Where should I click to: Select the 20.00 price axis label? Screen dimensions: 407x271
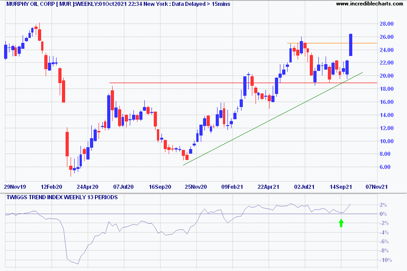tap(387, 76)
